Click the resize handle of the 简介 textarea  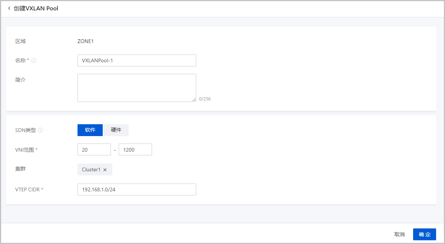coord(194,100)
